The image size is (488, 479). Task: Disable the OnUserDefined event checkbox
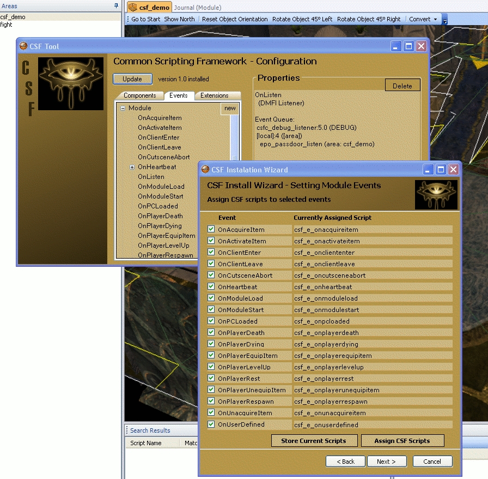(211, 424)
